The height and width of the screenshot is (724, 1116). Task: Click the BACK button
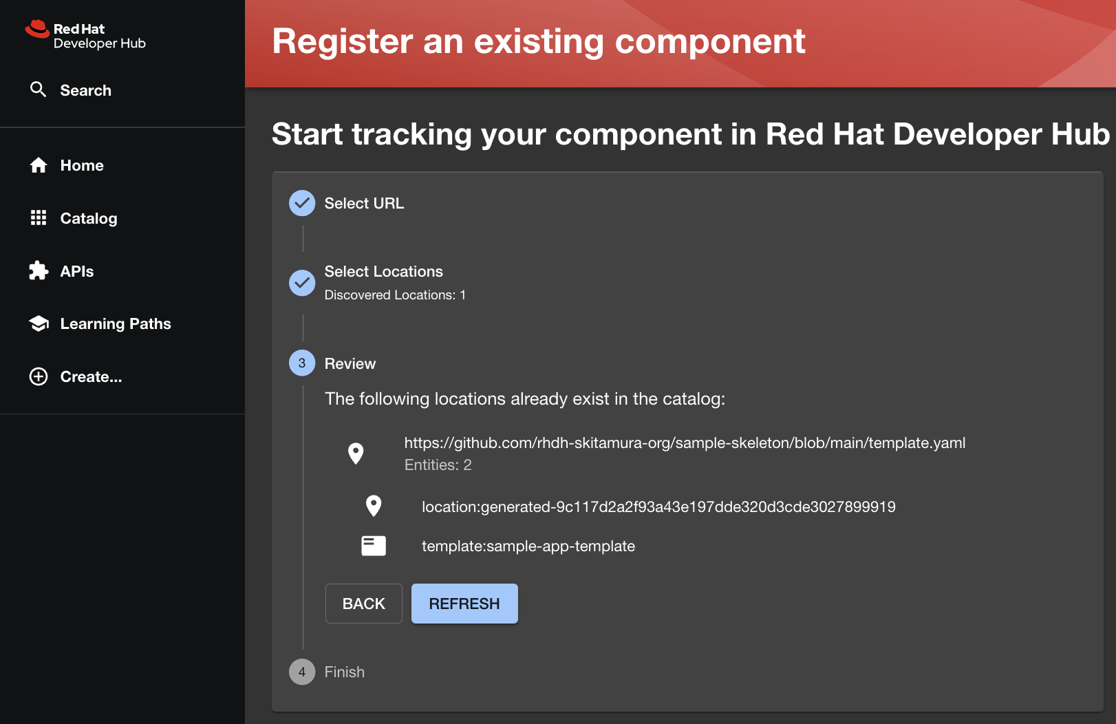pos(364,604)
